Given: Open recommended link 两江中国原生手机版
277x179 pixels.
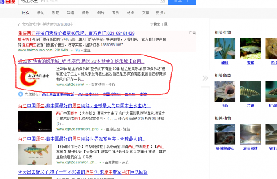Looking at the screenshot, I should [x=58, y=94].
